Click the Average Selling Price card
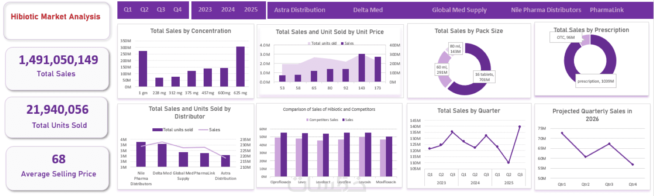This screenshot has width=654, height=196. point(58,166)
